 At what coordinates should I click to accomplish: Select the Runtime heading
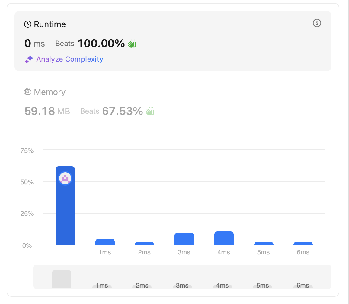pos(50,24)
